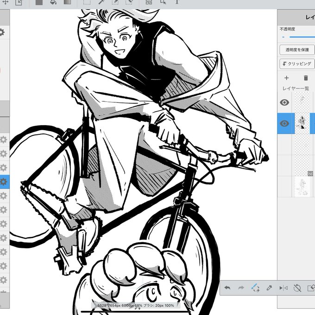Toggle the brush and eraser switch icon
Image resolution: width=315 pixels, height=315 pixels.
pos(255,288)
